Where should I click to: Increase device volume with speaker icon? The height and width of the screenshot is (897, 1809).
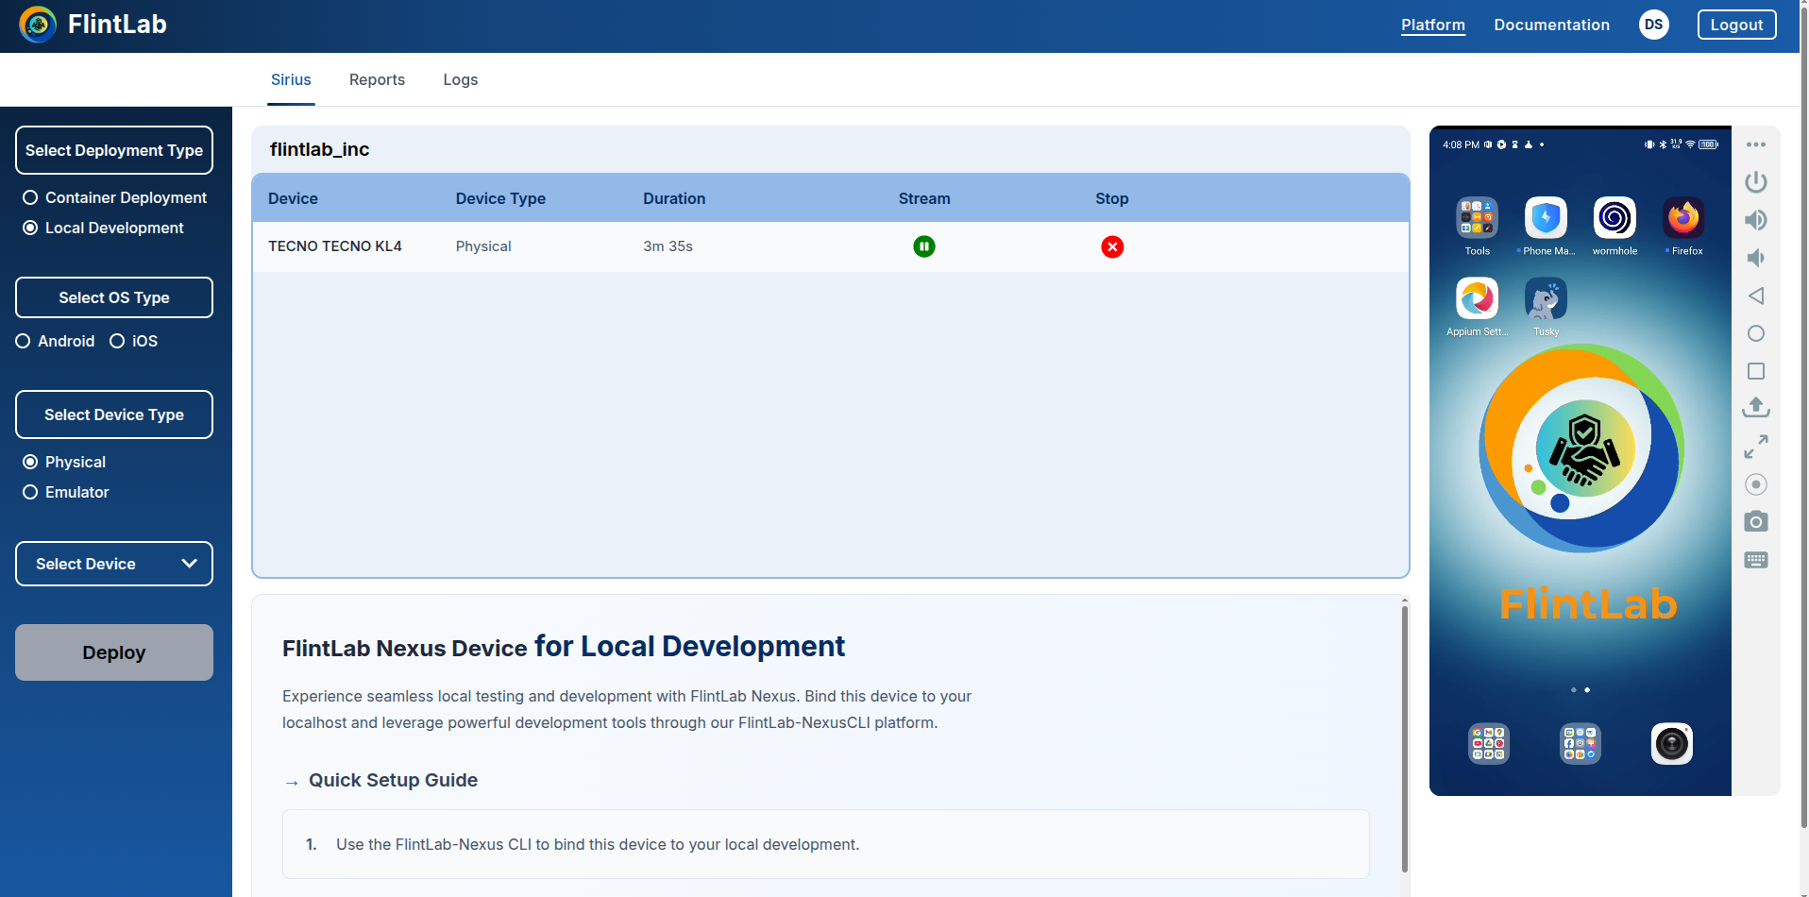(1756, 220)
